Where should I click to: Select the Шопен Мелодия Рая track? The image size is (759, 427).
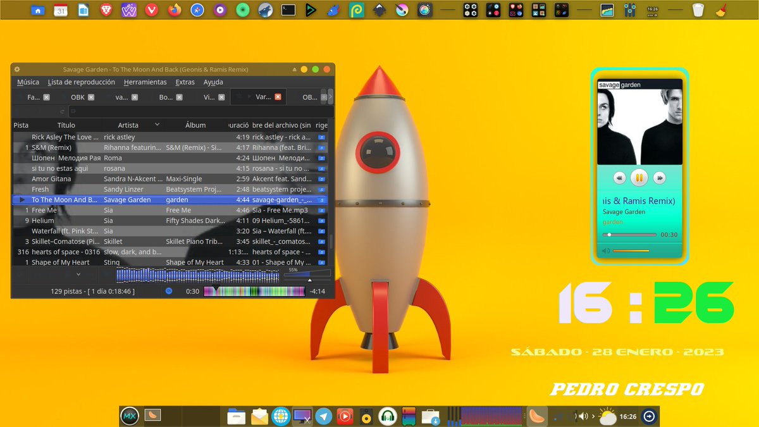(170, 158)
